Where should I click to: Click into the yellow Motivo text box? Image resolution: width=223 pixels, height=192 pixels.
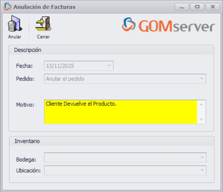(121, 112)
